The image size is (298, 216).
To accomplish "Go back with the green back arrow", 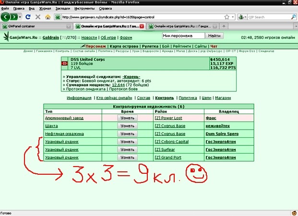I will click(5, 17).
